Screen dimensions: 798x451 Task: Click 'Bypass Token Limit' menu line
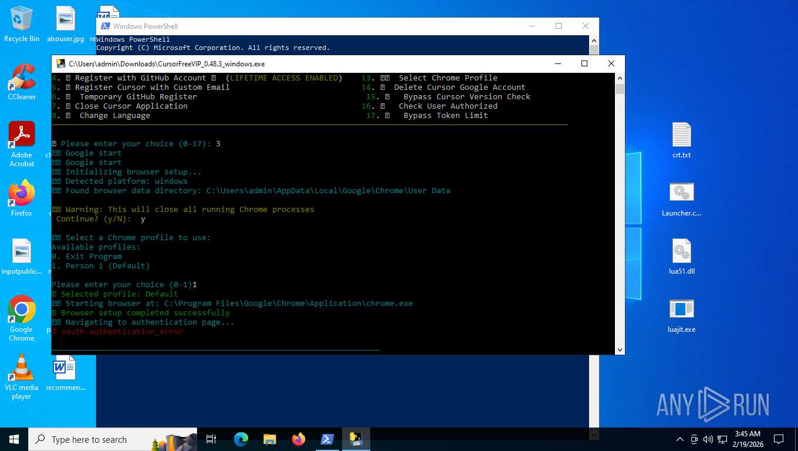[x=427, y=116]
